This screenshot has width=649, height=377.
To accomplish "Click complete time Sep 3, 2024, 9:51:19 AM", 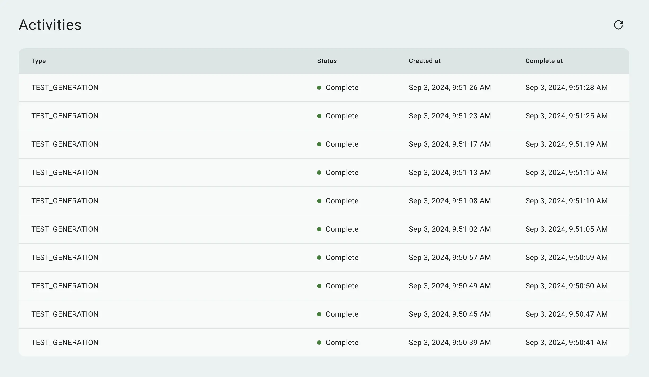I will (x=567, y=144).
